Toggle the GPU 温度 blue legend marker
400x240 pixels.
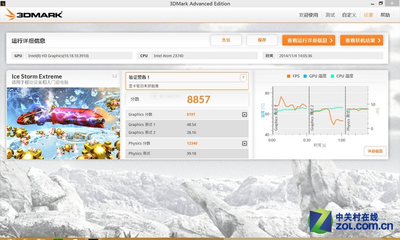(305, 76)
